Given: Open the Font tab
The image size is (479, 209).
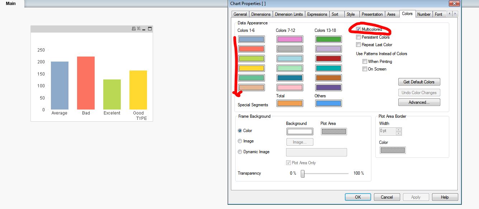Looking at the screenshot, I should (x=438, y=14).
